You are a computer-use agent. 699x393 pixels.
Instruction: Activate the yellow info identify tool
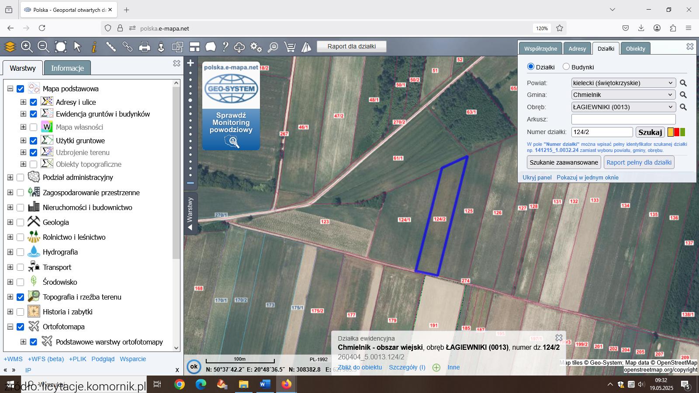tap(94, 47)
